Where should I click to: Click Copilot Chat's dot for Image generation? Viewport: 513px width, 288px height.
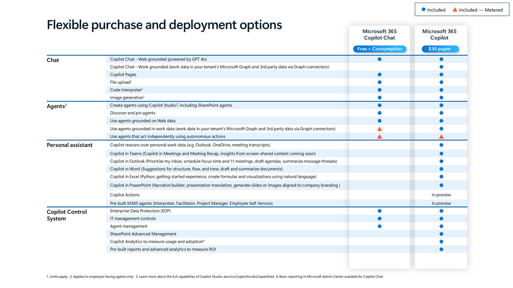click(x=379, y=98)
